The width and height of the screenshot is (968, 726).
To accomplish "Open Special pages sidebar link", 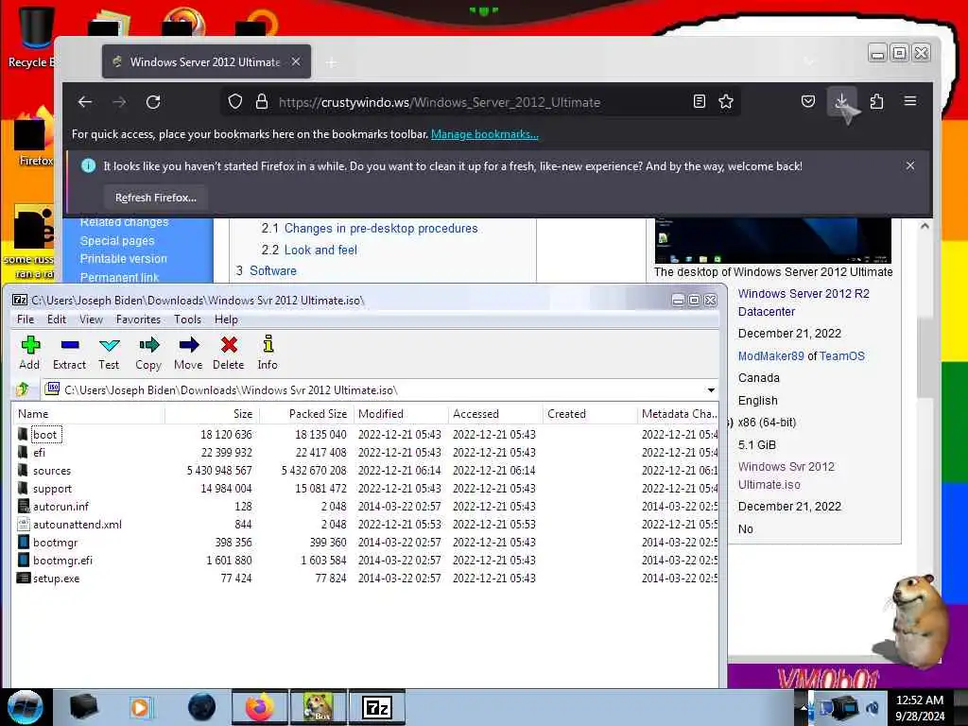I will (x=117, y=241).
